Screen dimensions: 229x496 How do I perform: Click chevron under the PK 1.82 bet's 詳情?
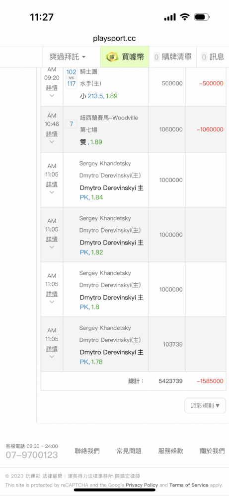pos(52,247)
